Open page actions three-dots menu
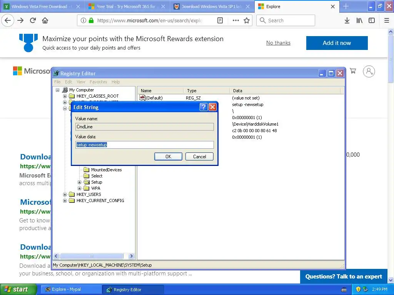Screen dimensions: 394x295 tap(236, 20)
